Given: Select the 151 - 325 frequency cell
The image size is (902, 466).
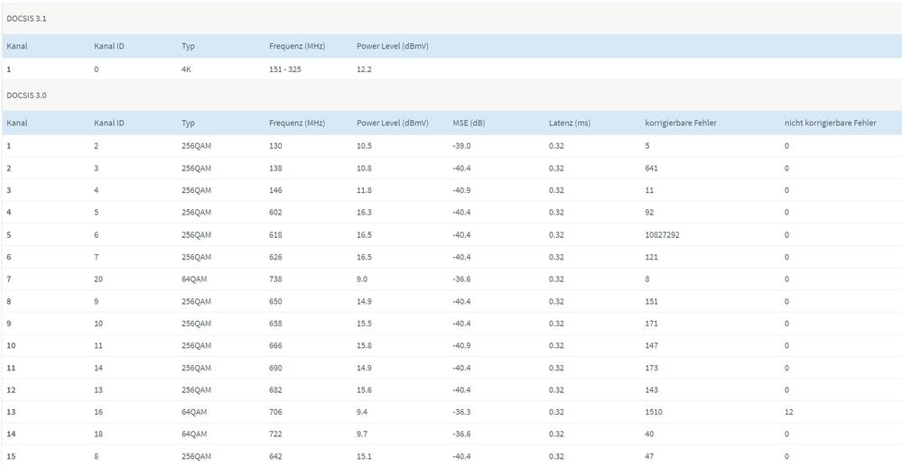Looking at the screenshot, I should pos(289,69).
